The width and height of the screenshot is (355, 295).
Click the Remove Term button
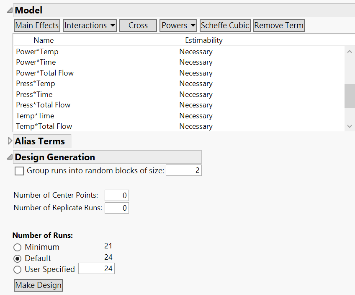tap(279, 26)
